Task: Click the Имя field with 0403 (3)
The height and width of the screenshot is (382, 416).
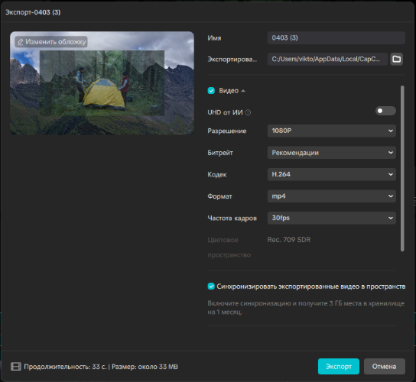Action: [336, 37]
